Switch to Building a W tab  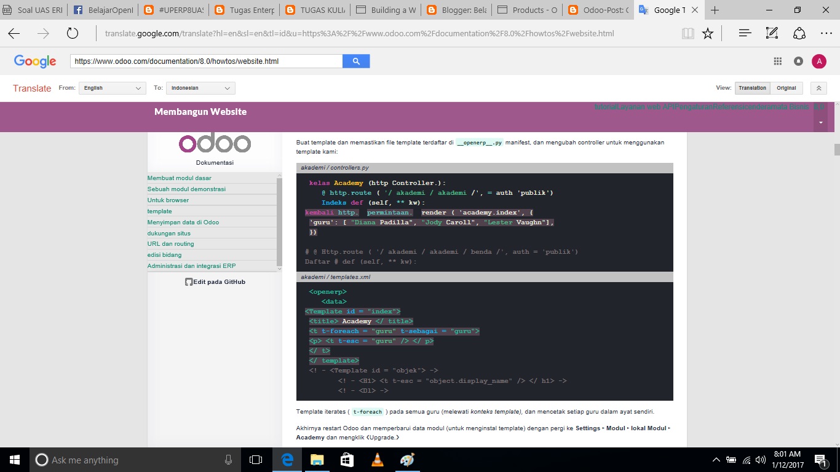(x=386, y=10)
